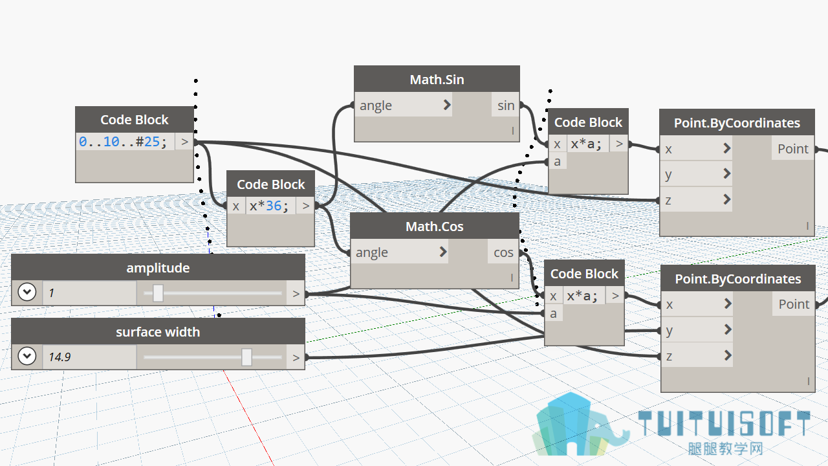This screenshot has height=466, width=828.
Task: Click output port of upper x*a Code Block
Action: click(x=619, y=144)
